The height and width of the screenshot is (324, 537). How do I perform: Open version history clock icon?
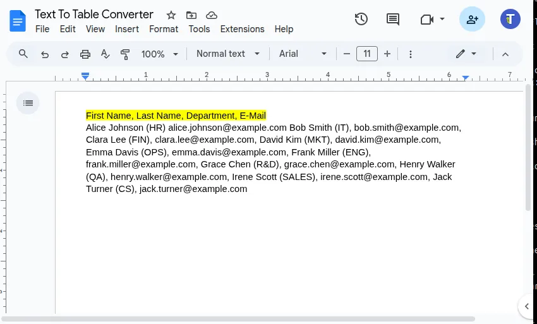[361, 19]
